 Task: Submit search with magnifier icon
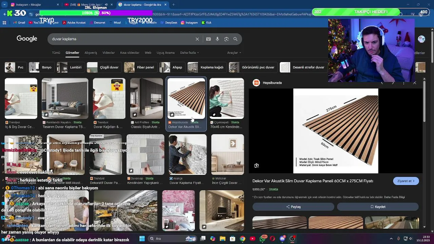click(235, 39)
